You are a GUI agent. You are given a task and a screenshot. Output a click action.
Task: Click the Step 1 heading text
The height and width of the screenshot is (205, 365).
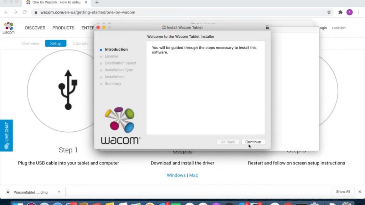click(x=68, y=150)
